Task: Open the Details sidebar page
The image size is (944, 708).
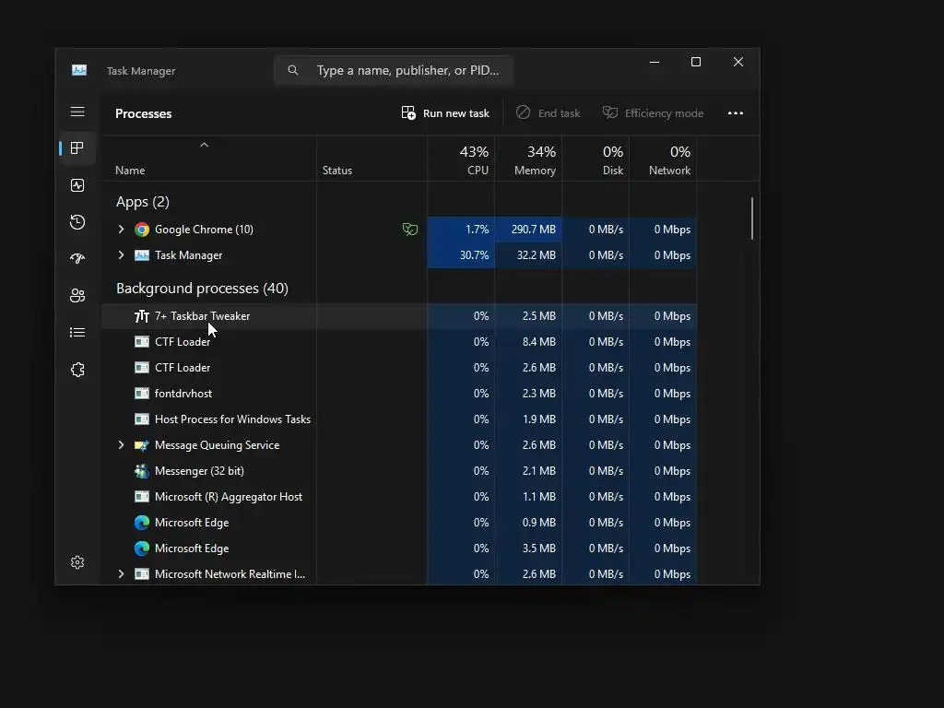Action: 77,332
